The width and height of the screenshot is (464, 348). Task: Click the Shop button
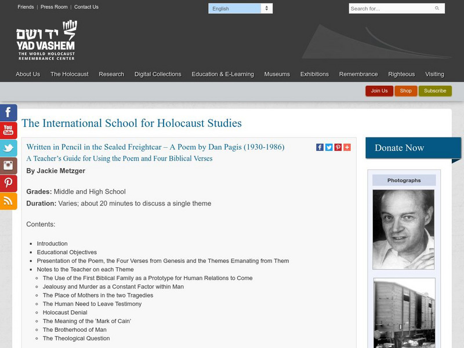[405, 91]
